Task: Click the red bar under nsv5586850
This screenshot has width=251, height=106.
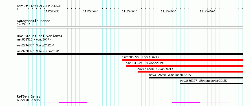Action: point(182,60)
